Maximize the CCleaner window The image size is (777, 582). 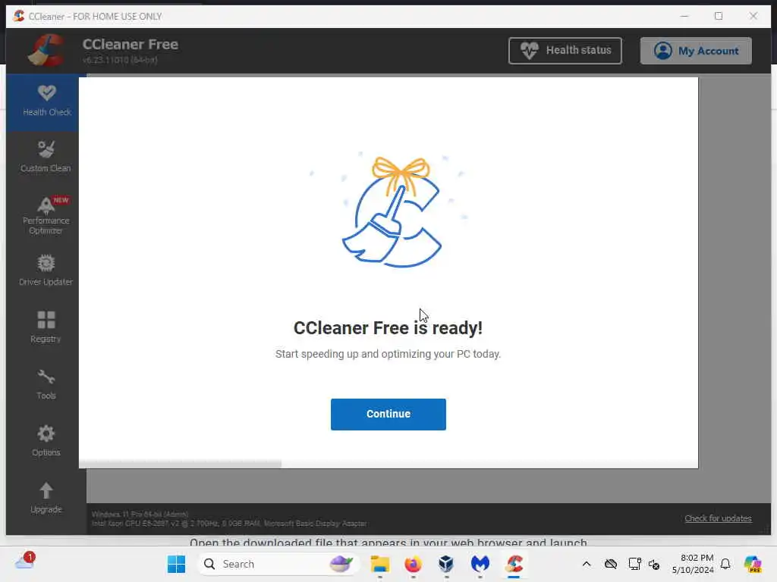click(x=719, y=17)
